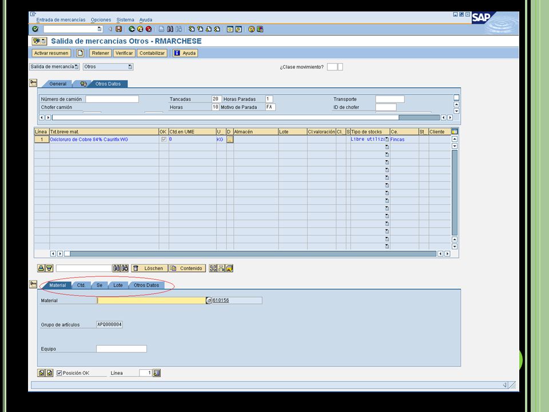Open the Ayuda menu in the menu bar

(x=146, y=20)
